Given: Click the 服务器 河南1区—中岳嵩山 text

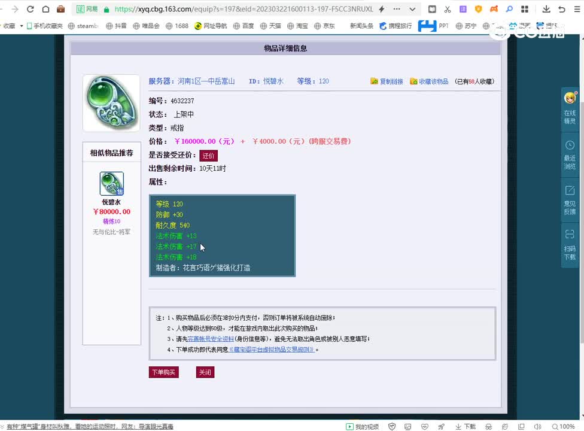Looking at the screenshot, I should (x=191, y=81).
